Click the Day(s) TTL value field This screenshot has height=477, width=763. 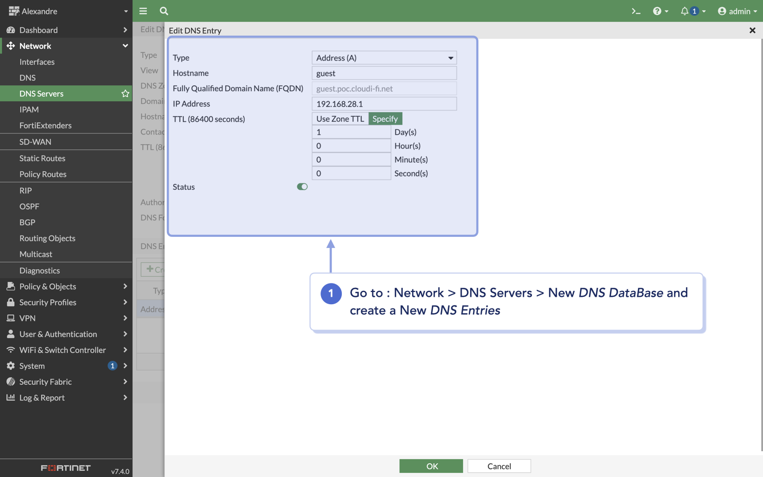[x=351, y=131]
